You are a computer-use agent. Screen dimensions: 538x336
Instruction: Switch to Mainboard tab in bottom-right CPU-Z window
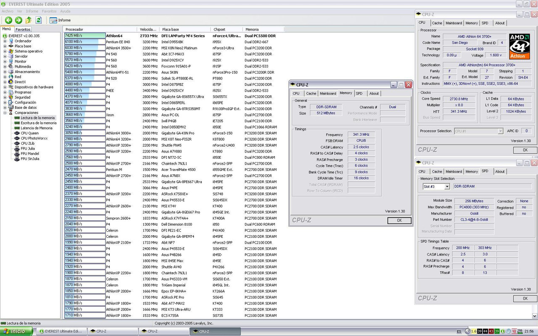(454, 171)
